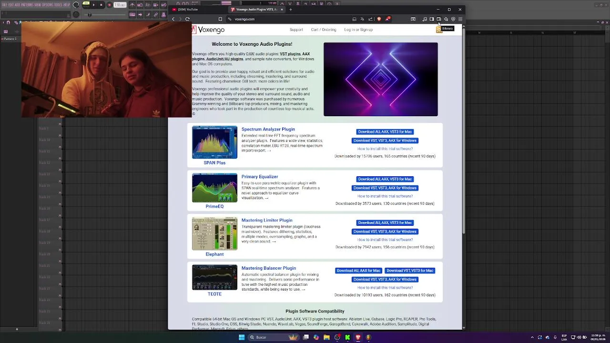Viewport: 610px width, 343px height.
Task: Click the neon diamond banner image
Action: click(x=381, y=79)
